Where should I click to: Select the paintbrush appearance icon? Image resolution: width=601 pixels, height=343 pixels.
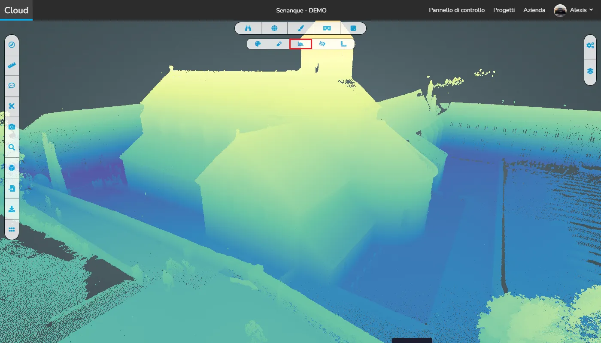301,28
